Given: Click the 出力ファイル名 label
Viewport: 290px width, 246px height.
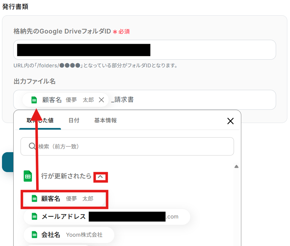Looking at the screenshot, I should coord(34,81).
